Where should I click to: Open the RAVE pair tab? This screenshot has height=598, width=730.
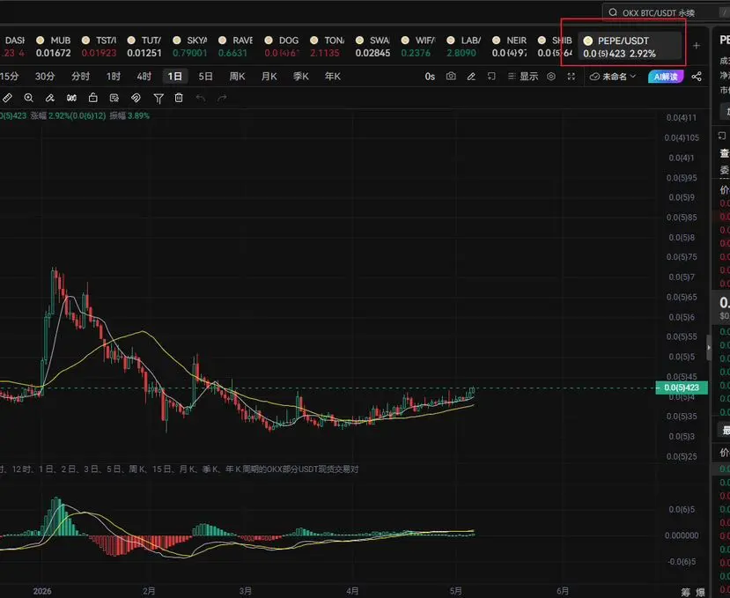[236, 47]
